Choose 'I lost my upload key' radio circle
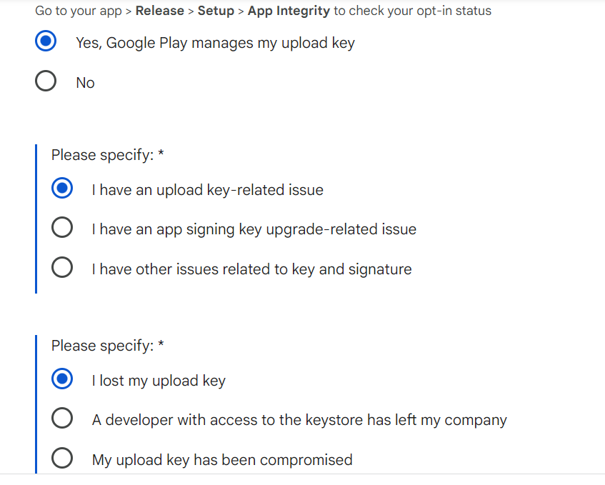 click(62, 380)
